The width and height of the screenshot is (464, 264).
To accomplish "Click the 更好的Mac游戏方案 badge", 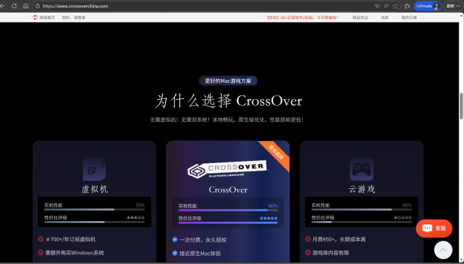I will [228, 80].
